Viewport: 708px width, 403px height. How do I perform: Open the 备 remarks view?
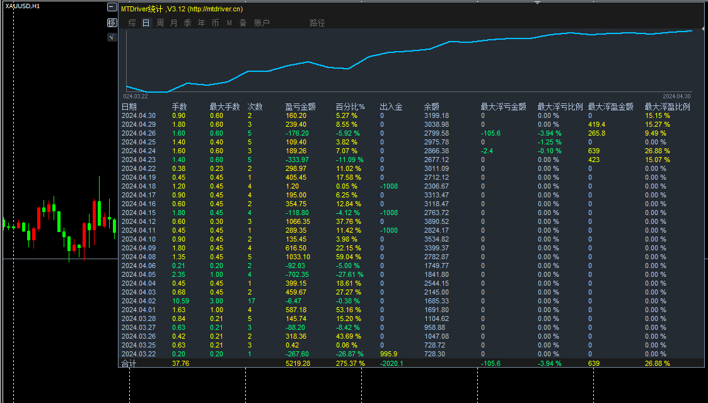[243, 23]
